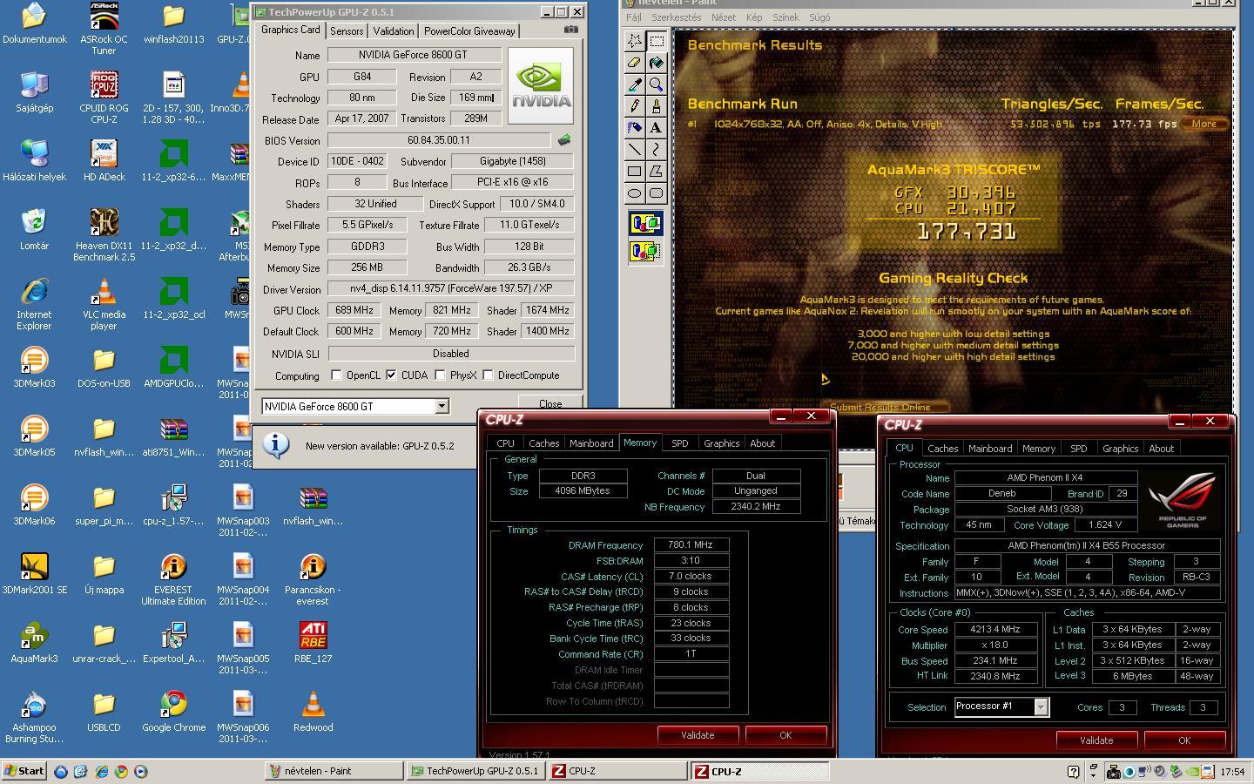Switch to Mainboard tab in right CPU-Z window

pyautogui.click(x=990, y=449)
